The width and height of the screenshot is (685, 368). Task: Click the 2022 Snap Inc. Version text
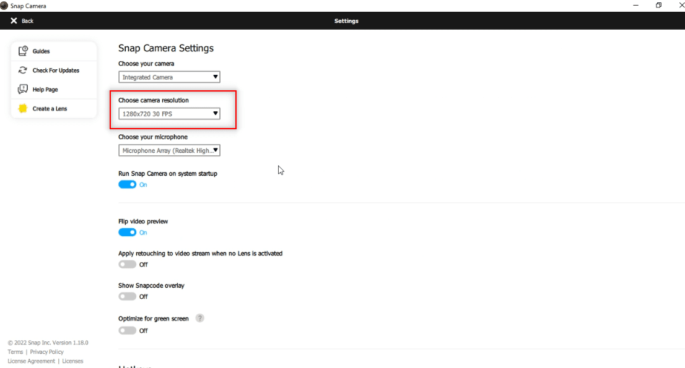click(x=48, y=343)
